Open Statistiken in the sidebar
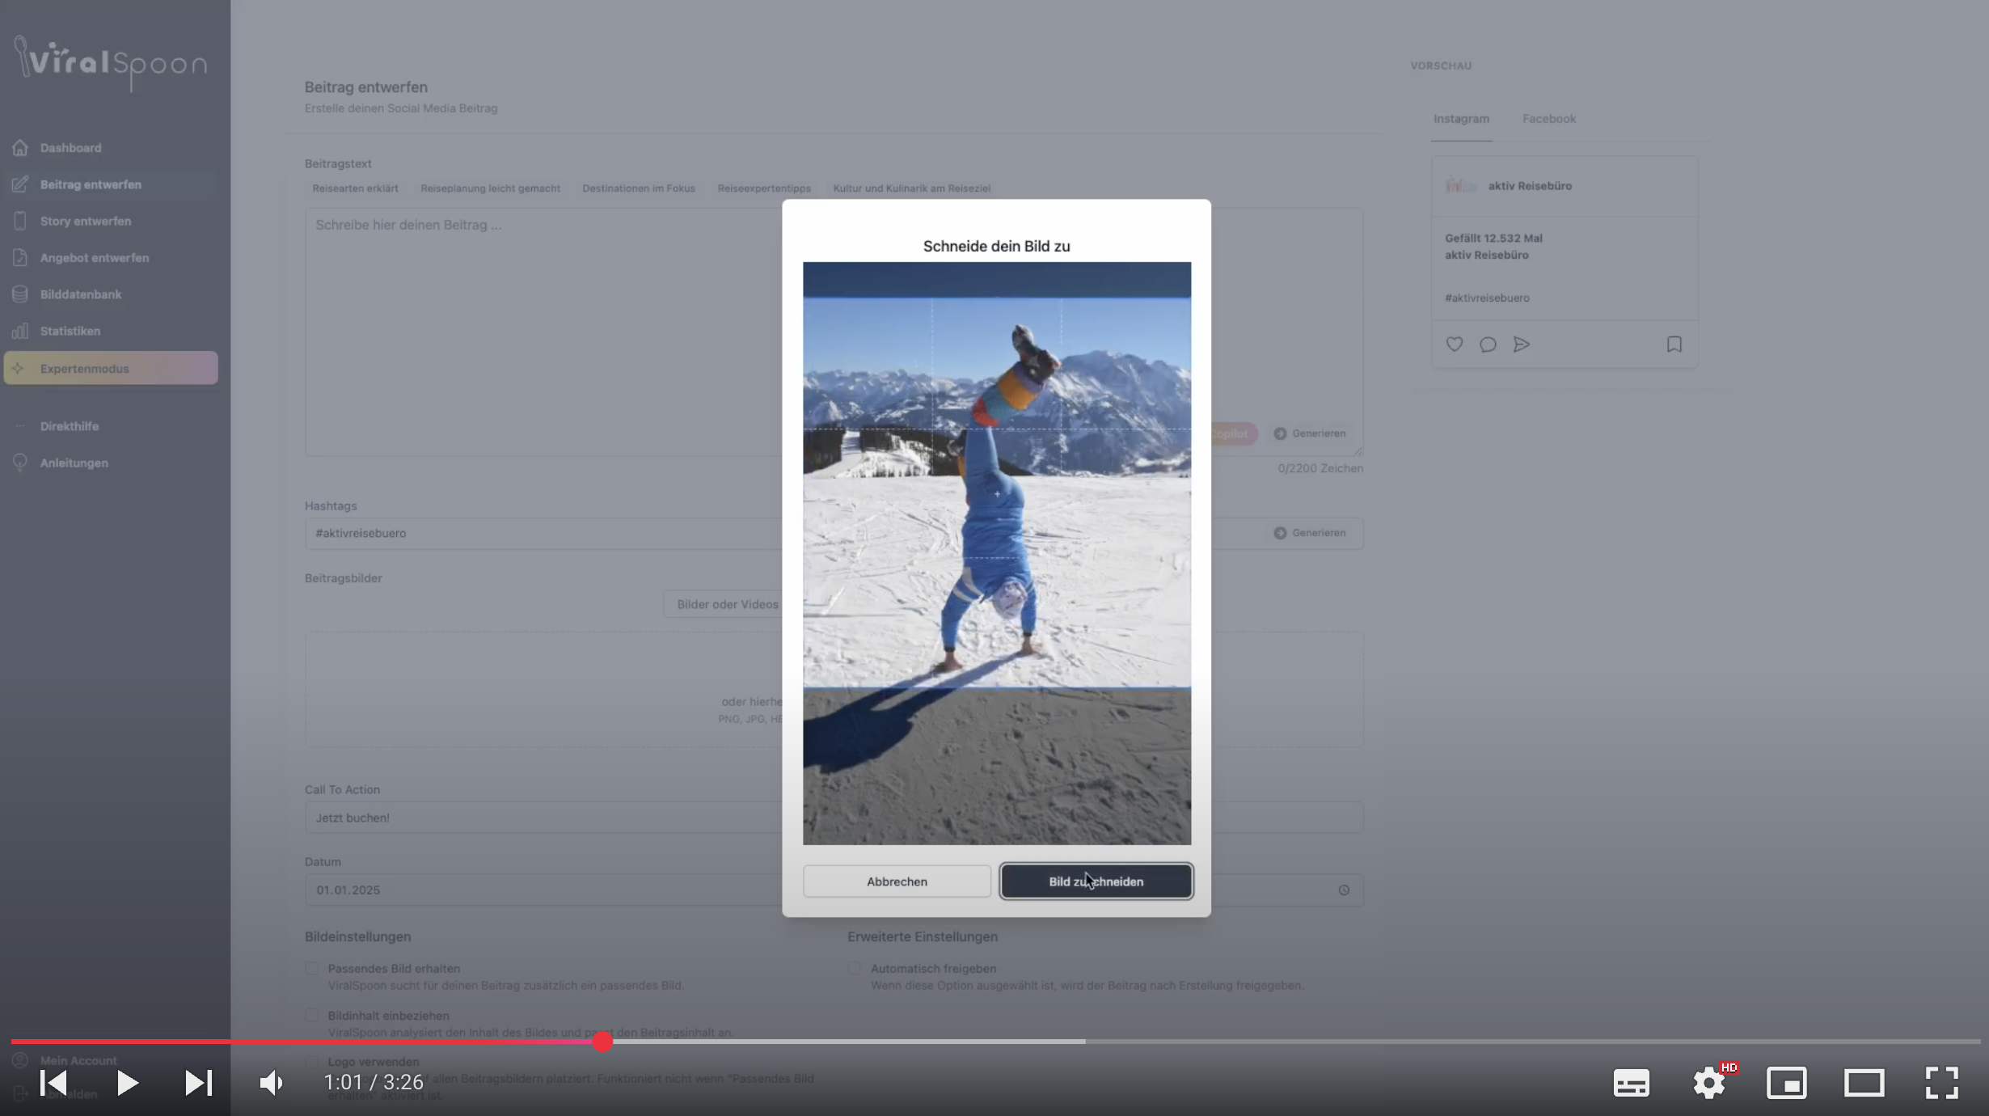 [70, 331]
